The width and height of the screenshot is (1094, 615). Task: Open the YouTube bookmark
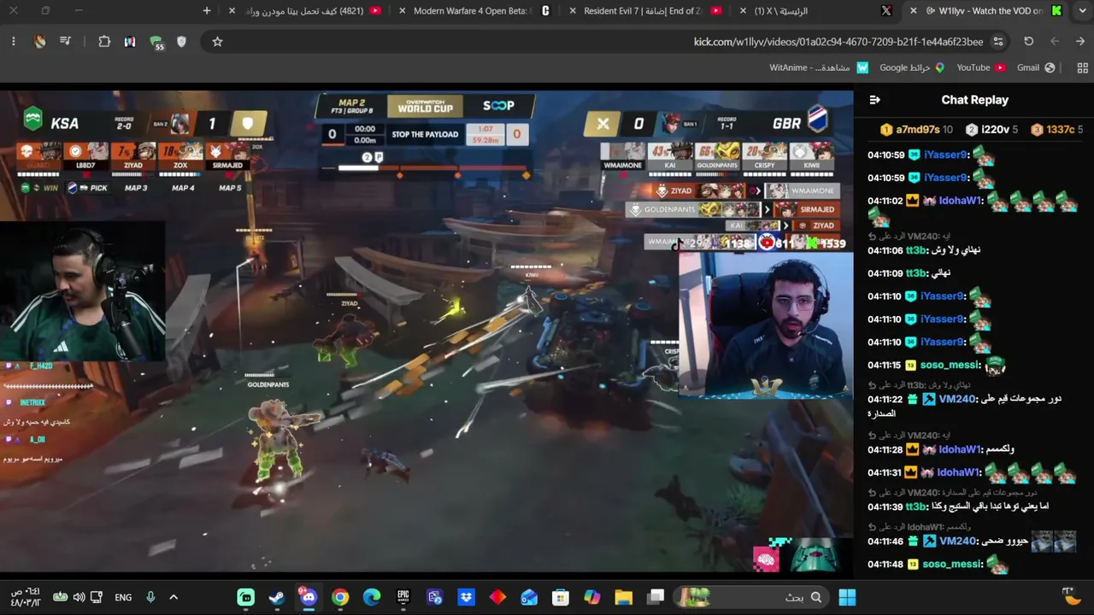click(980, 67)
